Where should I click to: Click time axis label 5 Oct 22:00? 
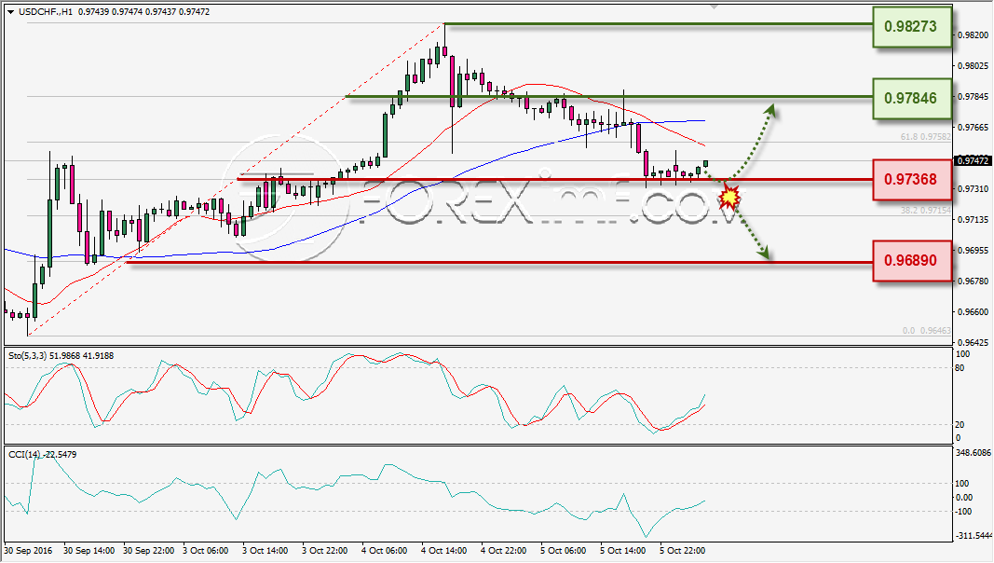click(x=683, y=550)
